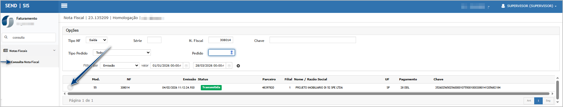Viewport: 563px width, 107px height.
Task: Click the horizontal scrollbar of the table
Action: click(308, 94)
